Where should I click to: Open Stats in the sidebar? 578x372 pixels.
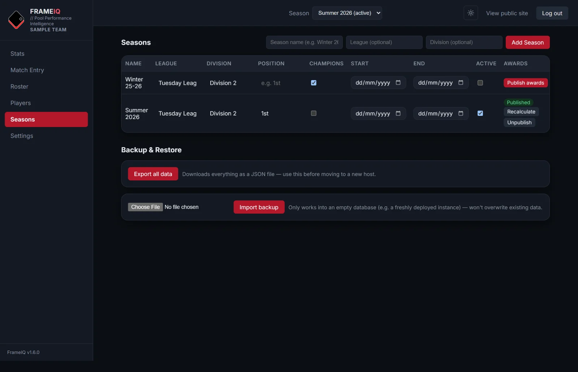[46, 54]
